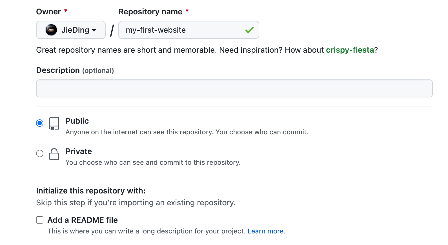Select the Private radio button
Screen dimensions: 448x245
[40, 153]
